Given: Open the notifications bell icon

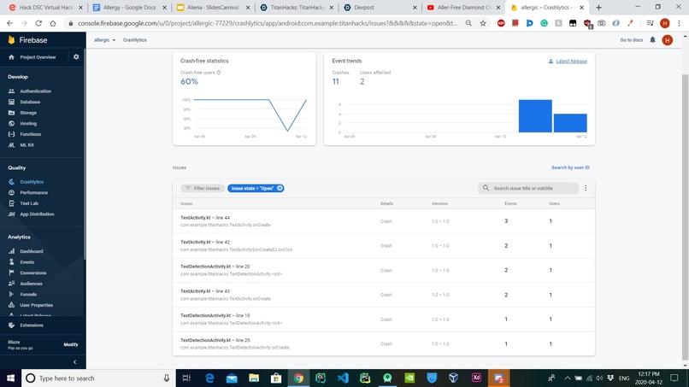Looking at the screenshot, I should [x=652, y=40].
